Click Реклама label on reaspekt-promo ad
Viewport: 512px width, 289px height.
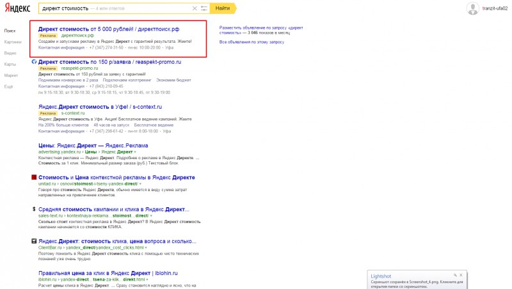tap(48, 68)
